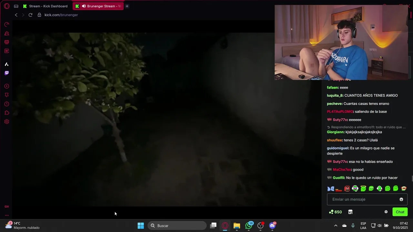Insert the green halo angel emote

[x=363, y=188]
